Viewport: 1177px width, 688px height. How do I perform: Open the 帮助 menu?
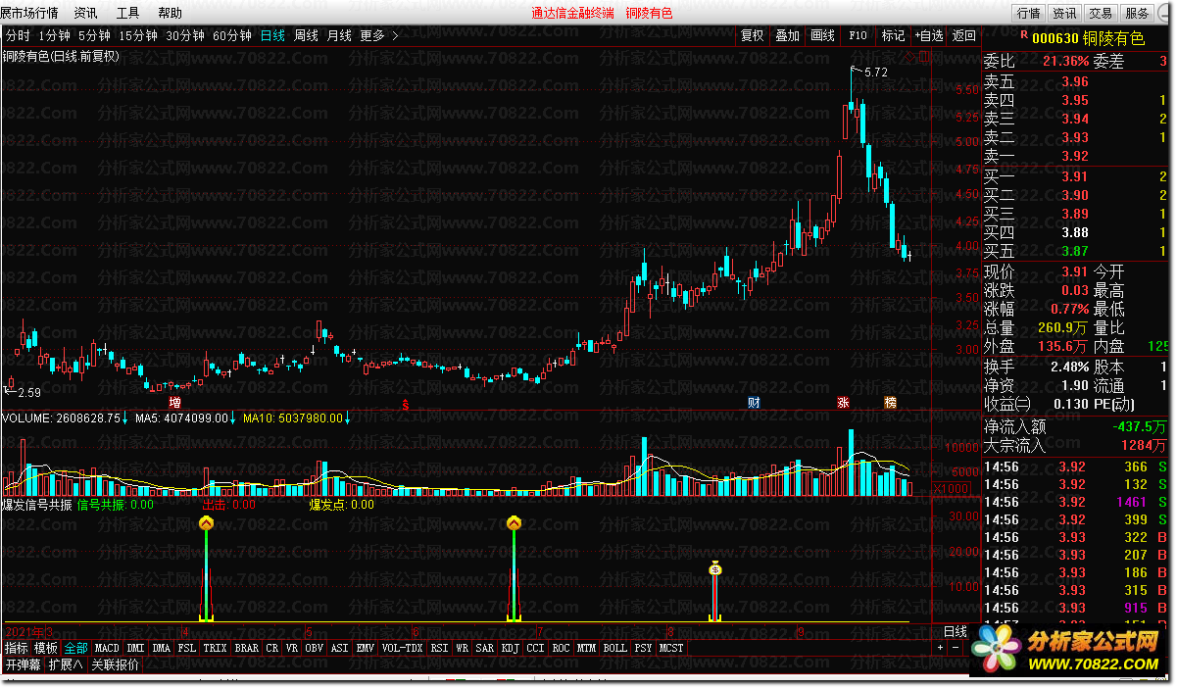[170, 13]
